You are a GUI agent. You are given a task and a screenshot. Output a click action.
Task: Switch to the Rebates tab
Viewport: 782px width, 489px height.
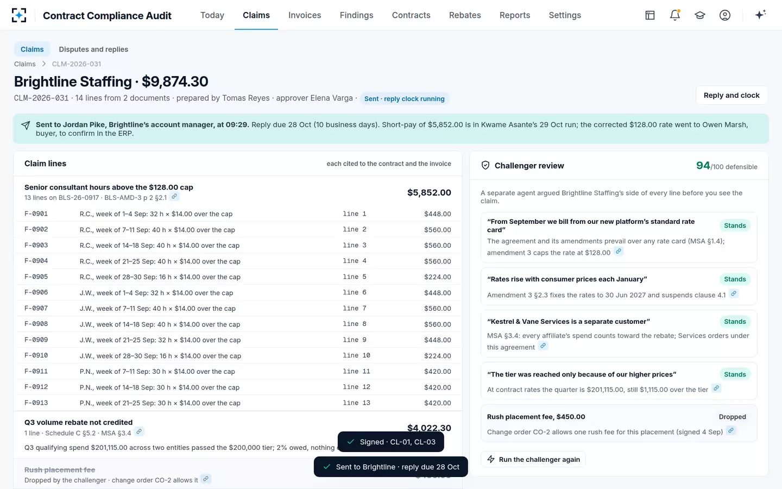(465, 15)
